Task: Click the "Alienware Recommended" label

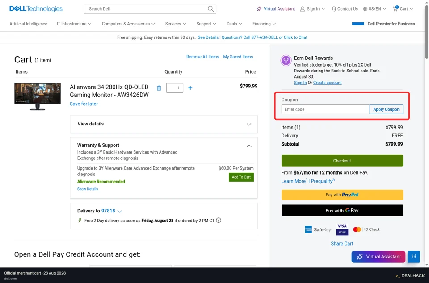Action: click(101, 182)
